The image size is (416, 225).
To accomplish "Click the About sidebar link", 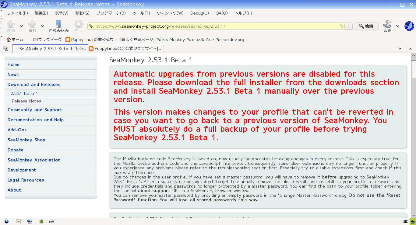I will point(14,190).
